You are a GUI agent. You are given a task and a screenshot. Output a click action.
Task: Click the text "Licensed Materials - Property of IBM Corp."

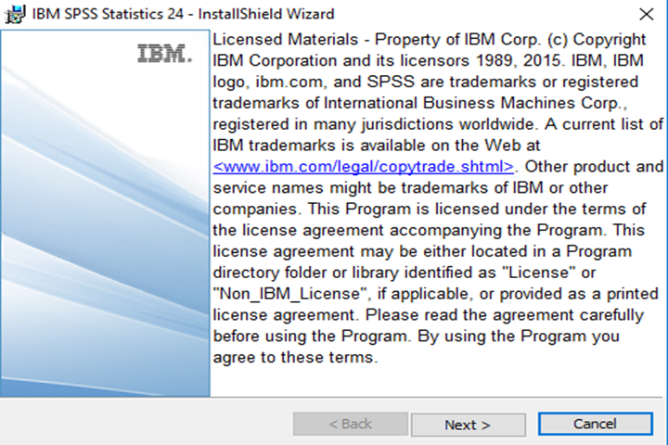377,40
